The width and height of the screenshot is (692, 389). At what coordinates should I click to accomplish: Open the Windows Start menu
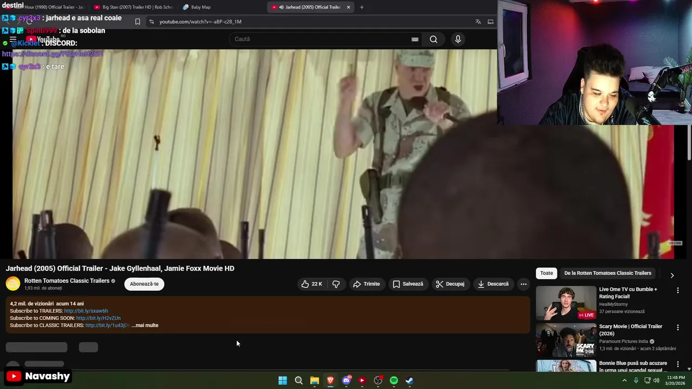click(283, 380)
